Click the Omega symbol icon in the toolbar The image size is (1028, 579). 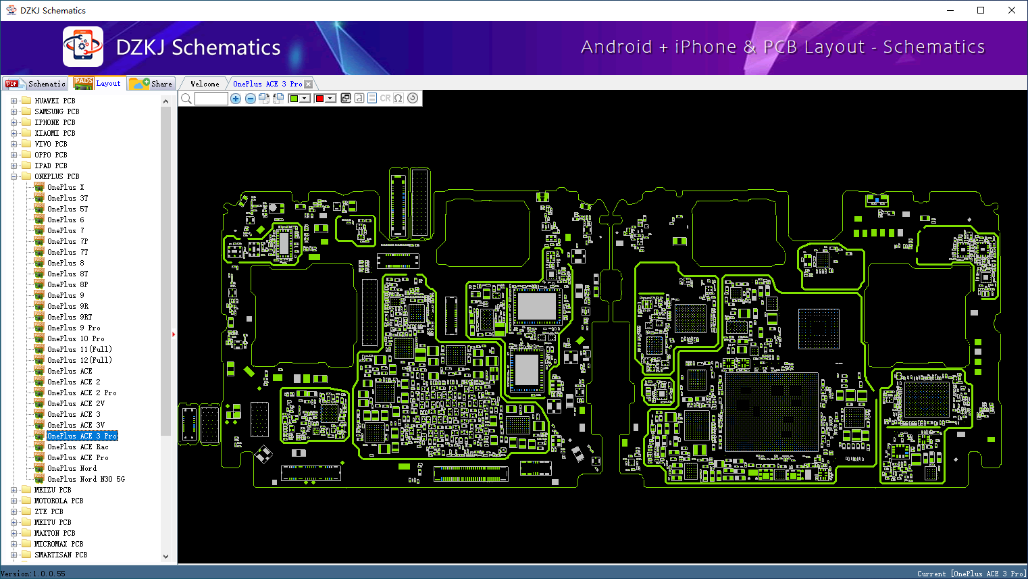click(x=399, y=98)
